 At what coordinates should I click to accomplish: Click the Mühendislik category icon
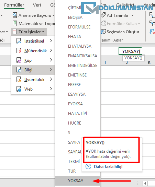pos(19,50)
